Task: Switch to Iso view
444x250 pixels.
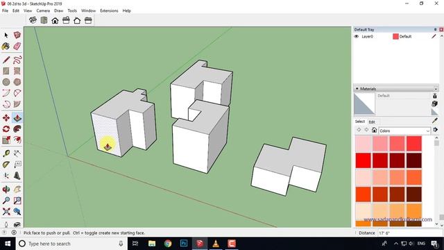Action: point(33,20)
